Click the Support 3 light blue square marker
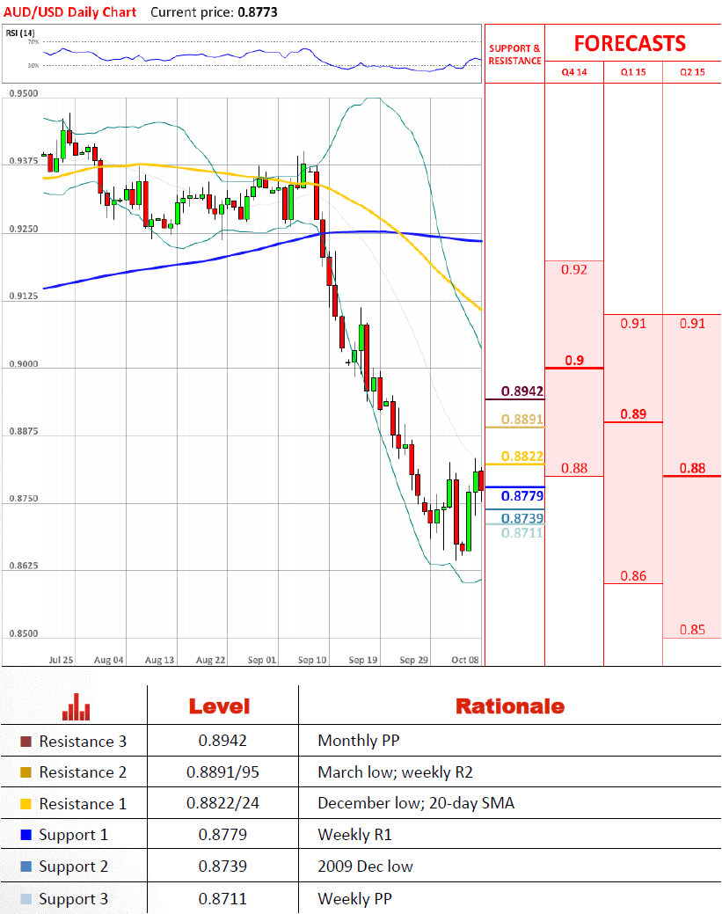This screenshot has width=722, height=914. click(26, 899)
